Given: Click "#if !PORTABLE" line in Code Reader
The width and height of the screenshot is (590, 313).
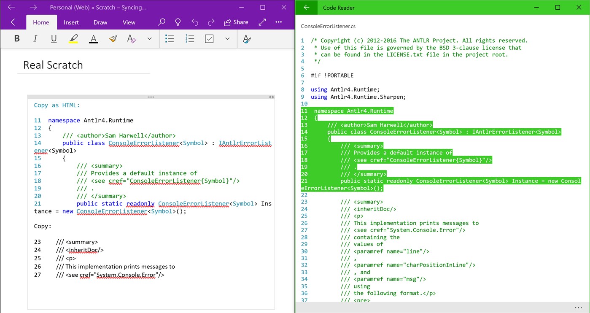Looking at the screenshot, I should click(x=332, y=76).
